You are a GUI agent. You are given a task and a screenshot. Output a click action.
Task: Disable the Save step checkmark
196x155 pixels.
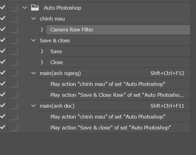(2, 51)
